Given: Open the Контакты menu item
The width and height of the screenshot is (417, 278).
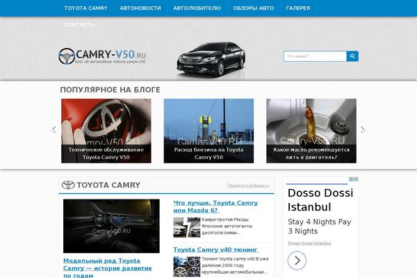Looking at the screenshot, I should click(x=79, y=24).
